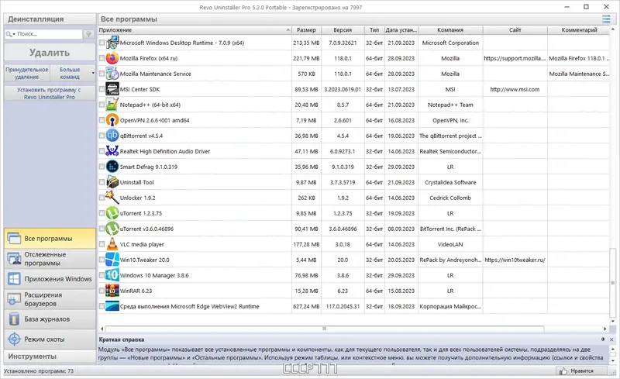The width and height of the screenshot is (620, 379).
Task: Click the Mozilla Firefox program icon
Action: coord(112,58)
